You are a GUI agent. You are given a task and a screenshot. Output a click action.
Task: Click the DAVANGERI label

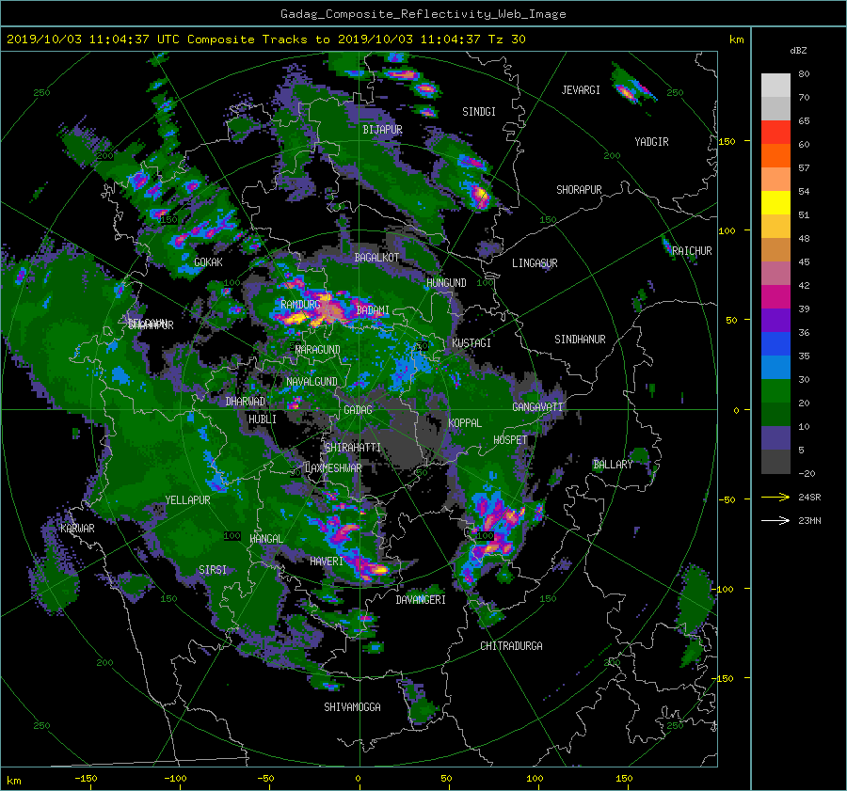[x=421, y=600]
